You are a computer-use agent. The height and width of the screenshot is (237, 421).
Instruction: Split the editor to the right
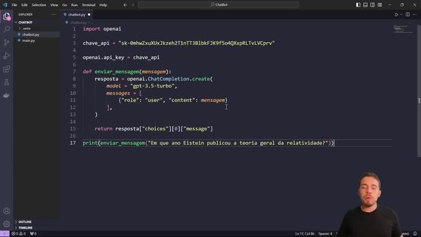click(x=408, y=14)
